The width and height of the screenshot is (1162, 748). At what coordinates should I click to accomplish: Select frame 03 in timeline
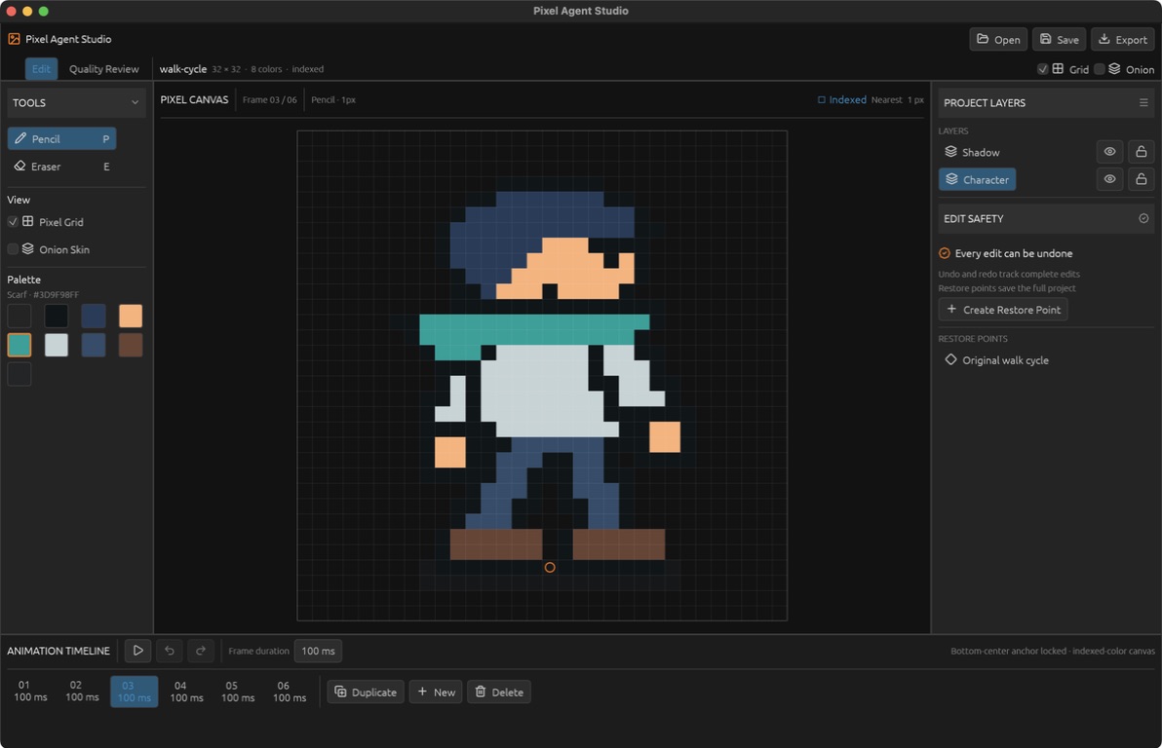coord(135,692)
